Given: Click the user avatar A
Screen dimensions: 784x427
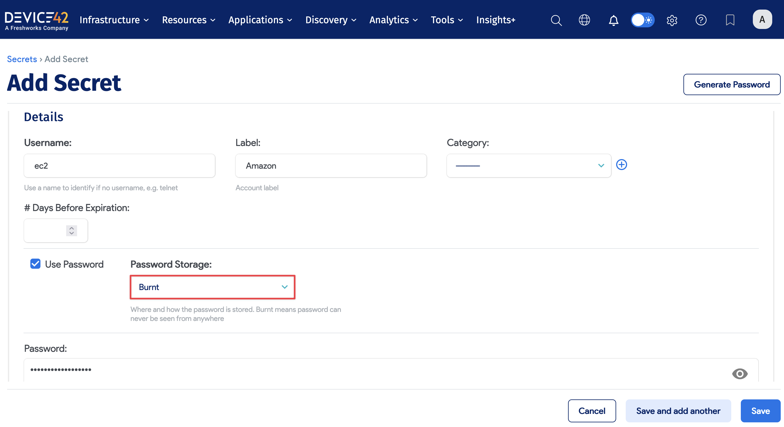Looking at the screenshot, I should tap(762, 19).
